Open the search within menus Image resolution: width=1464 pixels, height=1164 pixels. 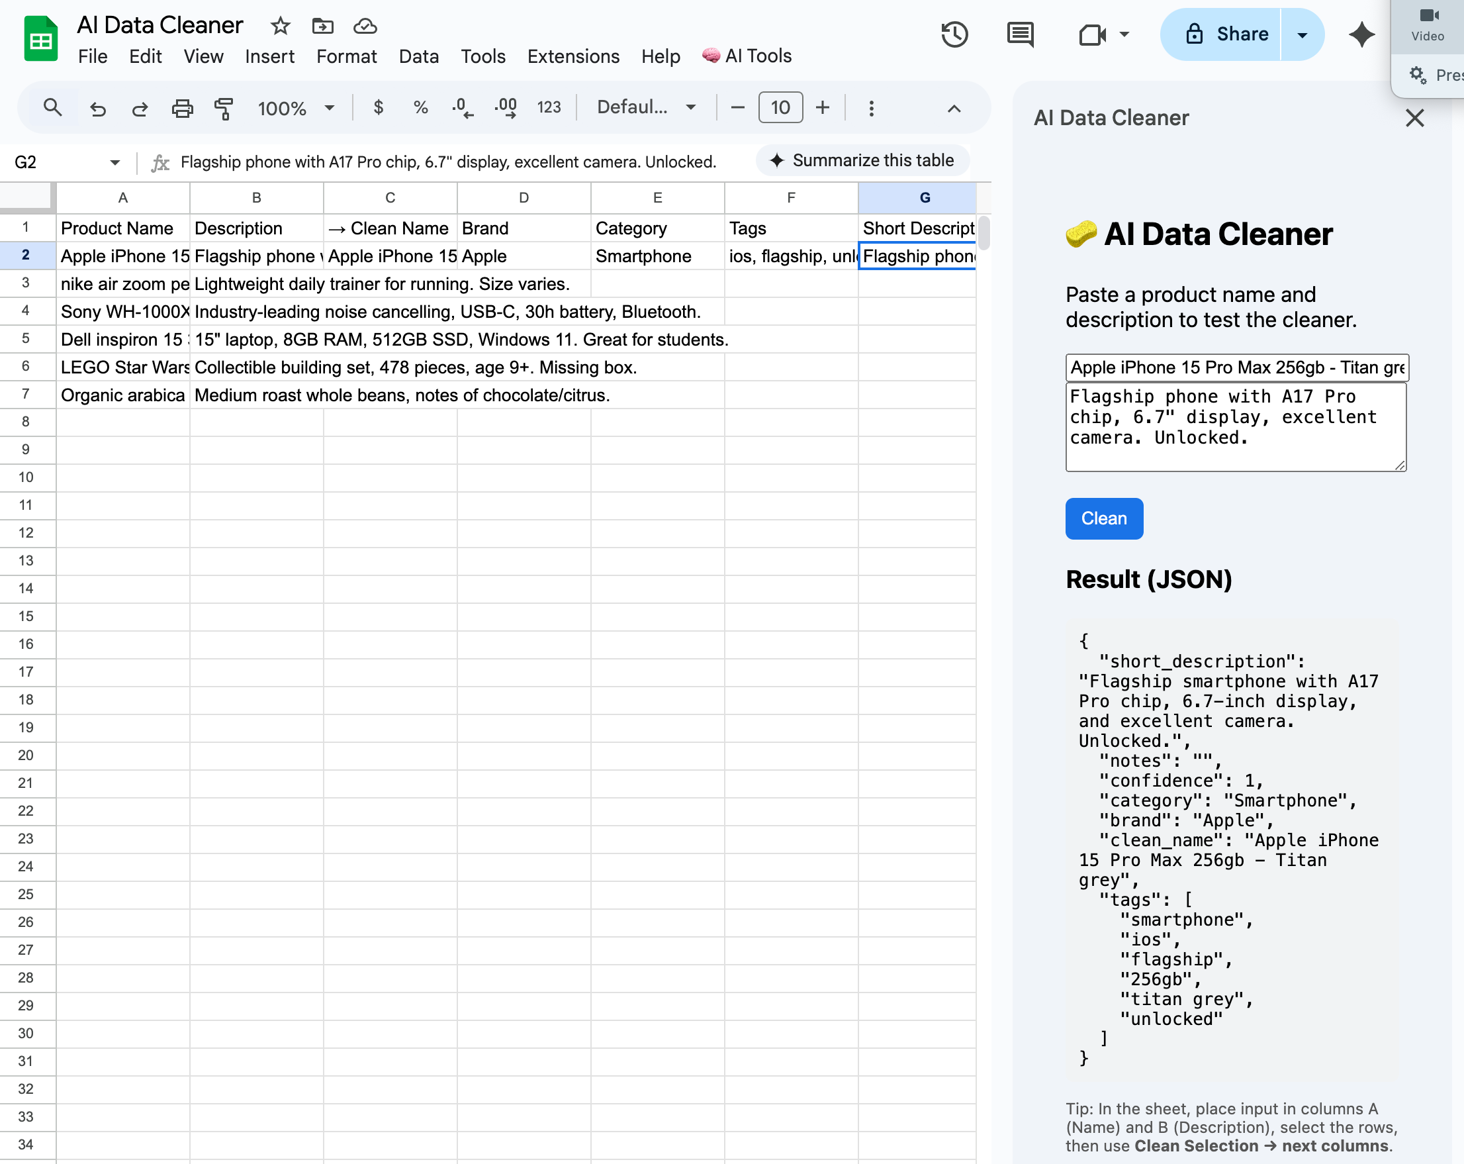[x=52, y=107]
